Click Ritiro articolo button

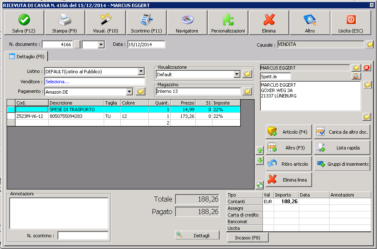pyautogui.click(x=289, y=164)
